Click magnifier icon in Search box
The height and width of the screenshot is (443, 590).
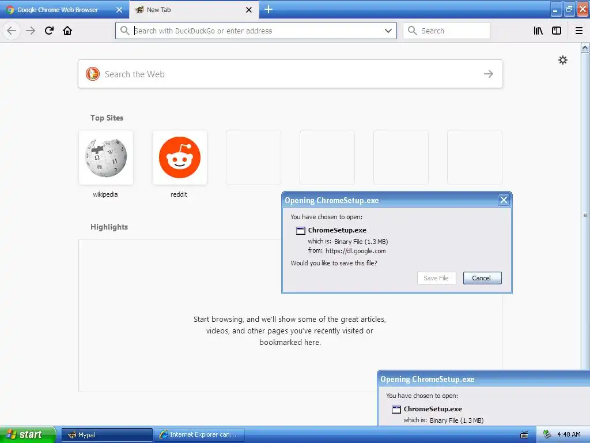(x=413, y=31)
